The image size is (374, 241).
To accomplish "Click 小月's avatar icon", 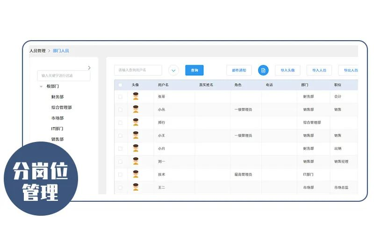I will 136,148.
